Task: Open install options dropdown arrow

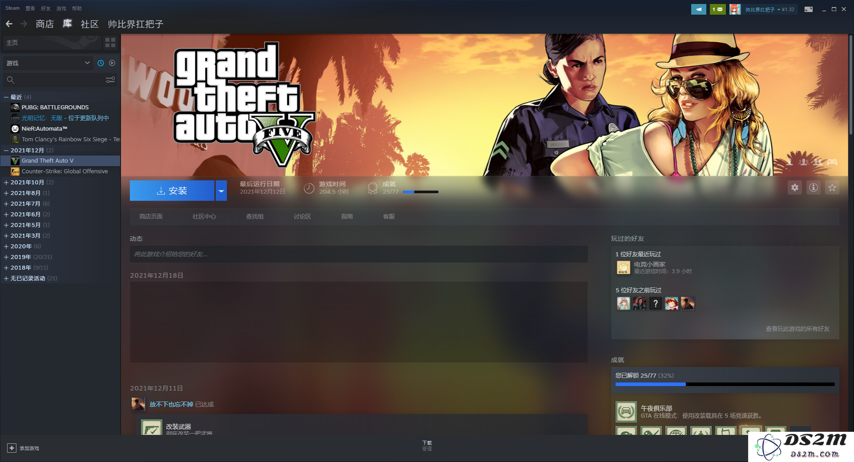Action: [x=221, y=191]
